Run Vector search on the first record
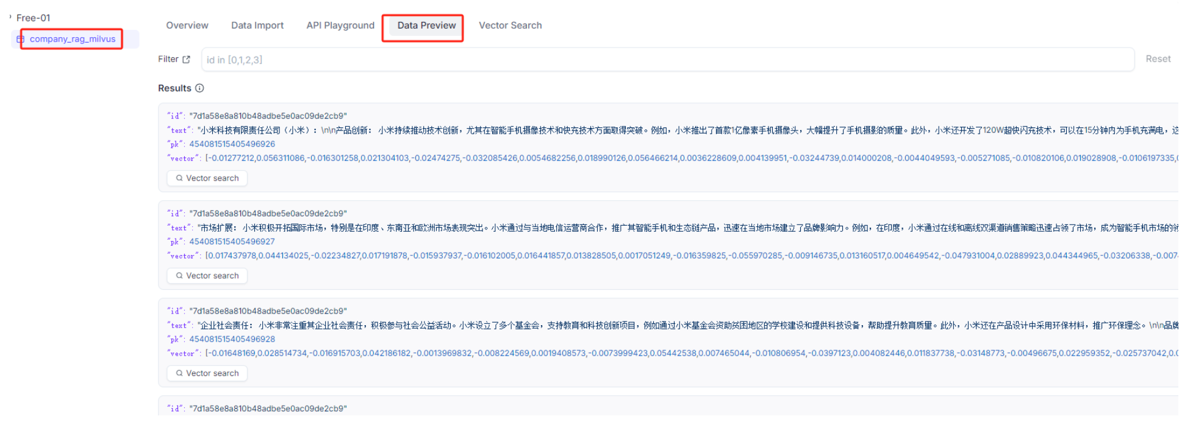Screen dimensions: 1193x427 207,178
